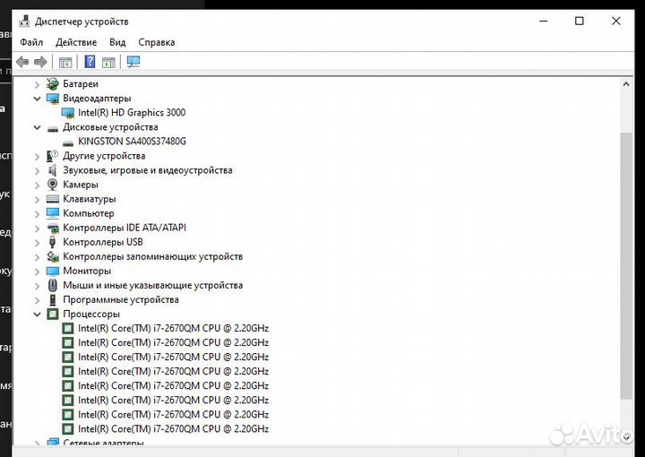Click the Другие устройства unknown device icon
This screenshot has width=645, height=457.
point(53,156)
